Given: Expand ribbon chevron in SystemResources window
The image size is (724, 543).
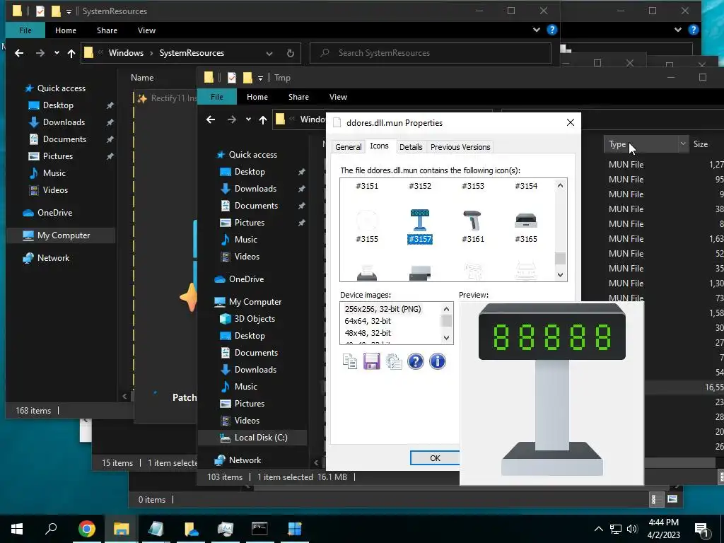Looking at the screenshot, I should (x=536, y=30).
